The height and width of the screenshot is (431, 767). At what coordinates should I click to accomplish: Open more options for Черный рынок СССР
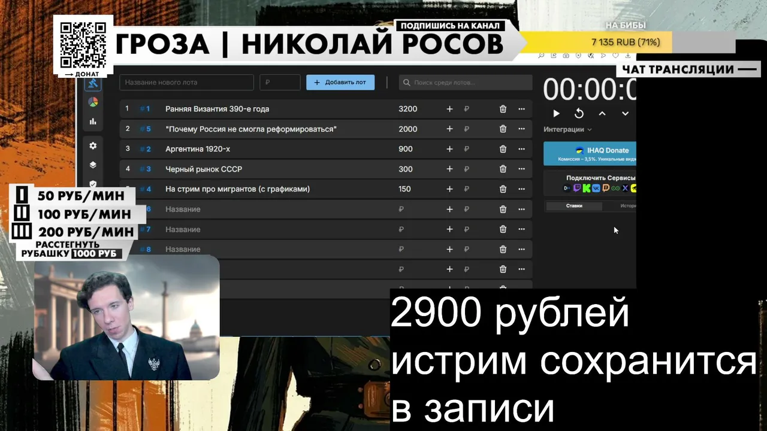coord(521,169)
